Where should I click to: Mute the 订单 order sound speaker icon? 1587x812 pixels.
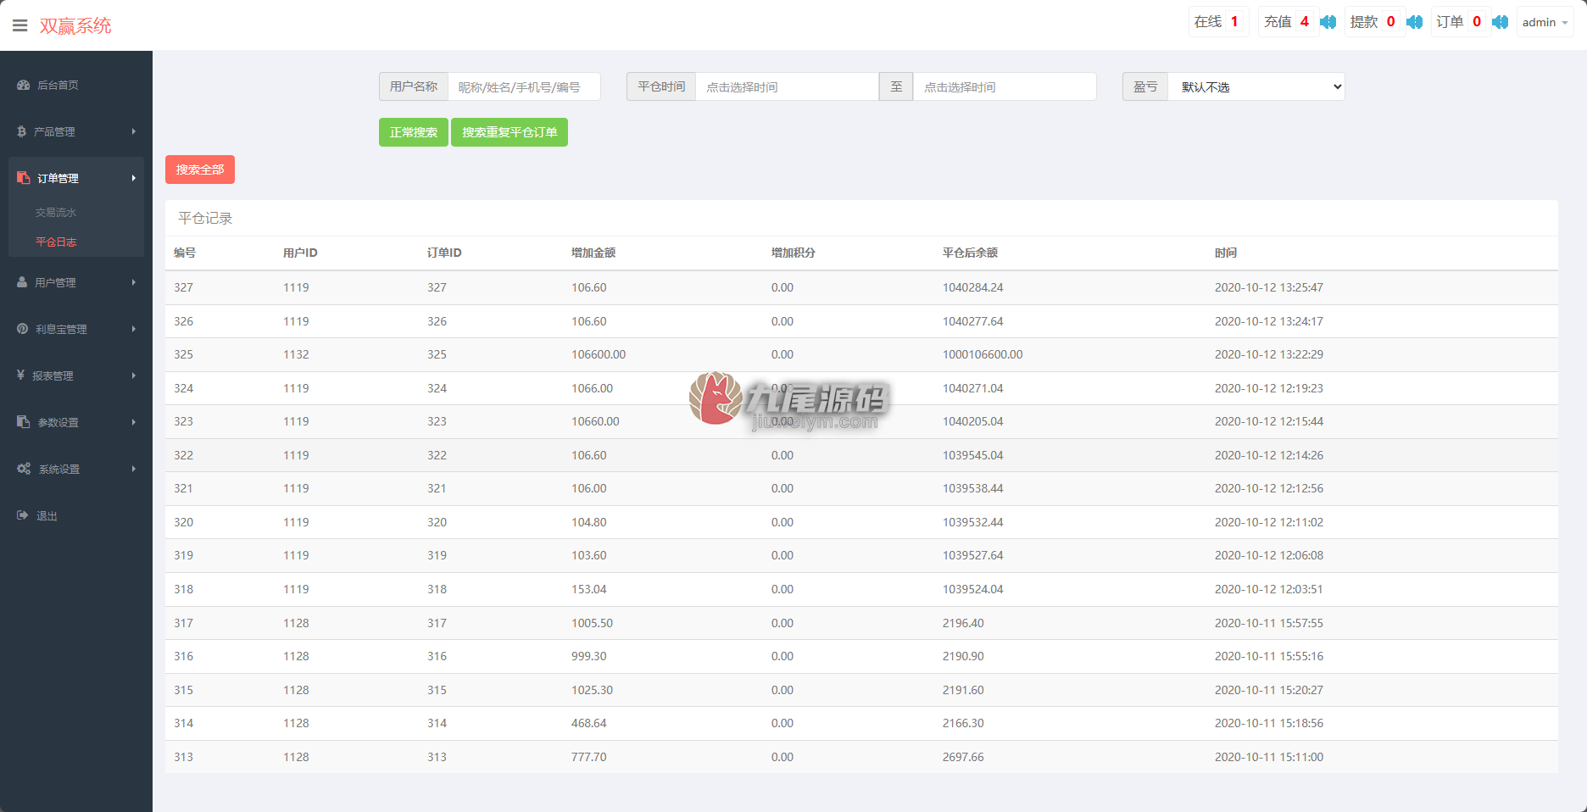tap(1501, 22)
